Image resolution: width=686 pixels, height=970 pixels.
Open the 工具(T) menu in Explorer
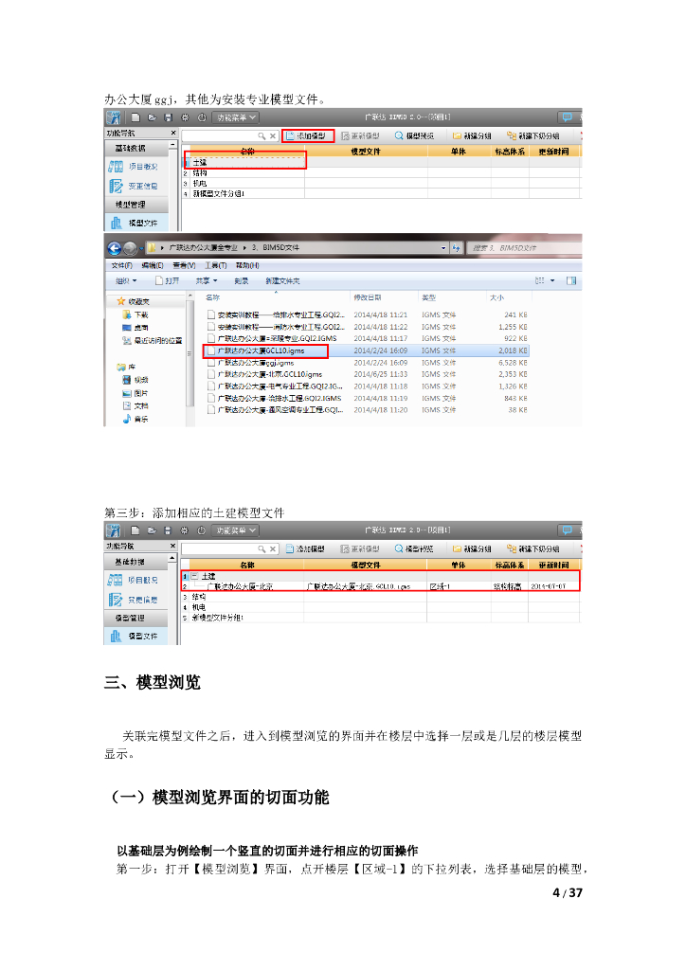point(216,265)
